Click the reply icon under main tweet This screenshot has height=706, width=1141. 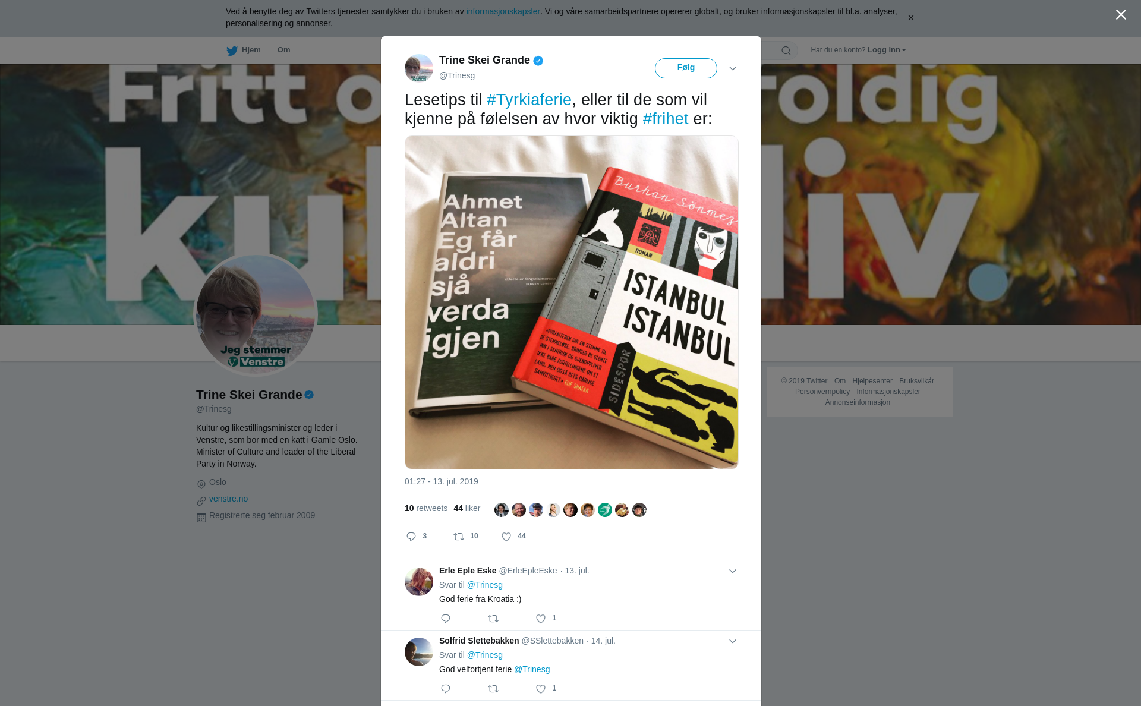pyautogui.click(x=411, y=537)
